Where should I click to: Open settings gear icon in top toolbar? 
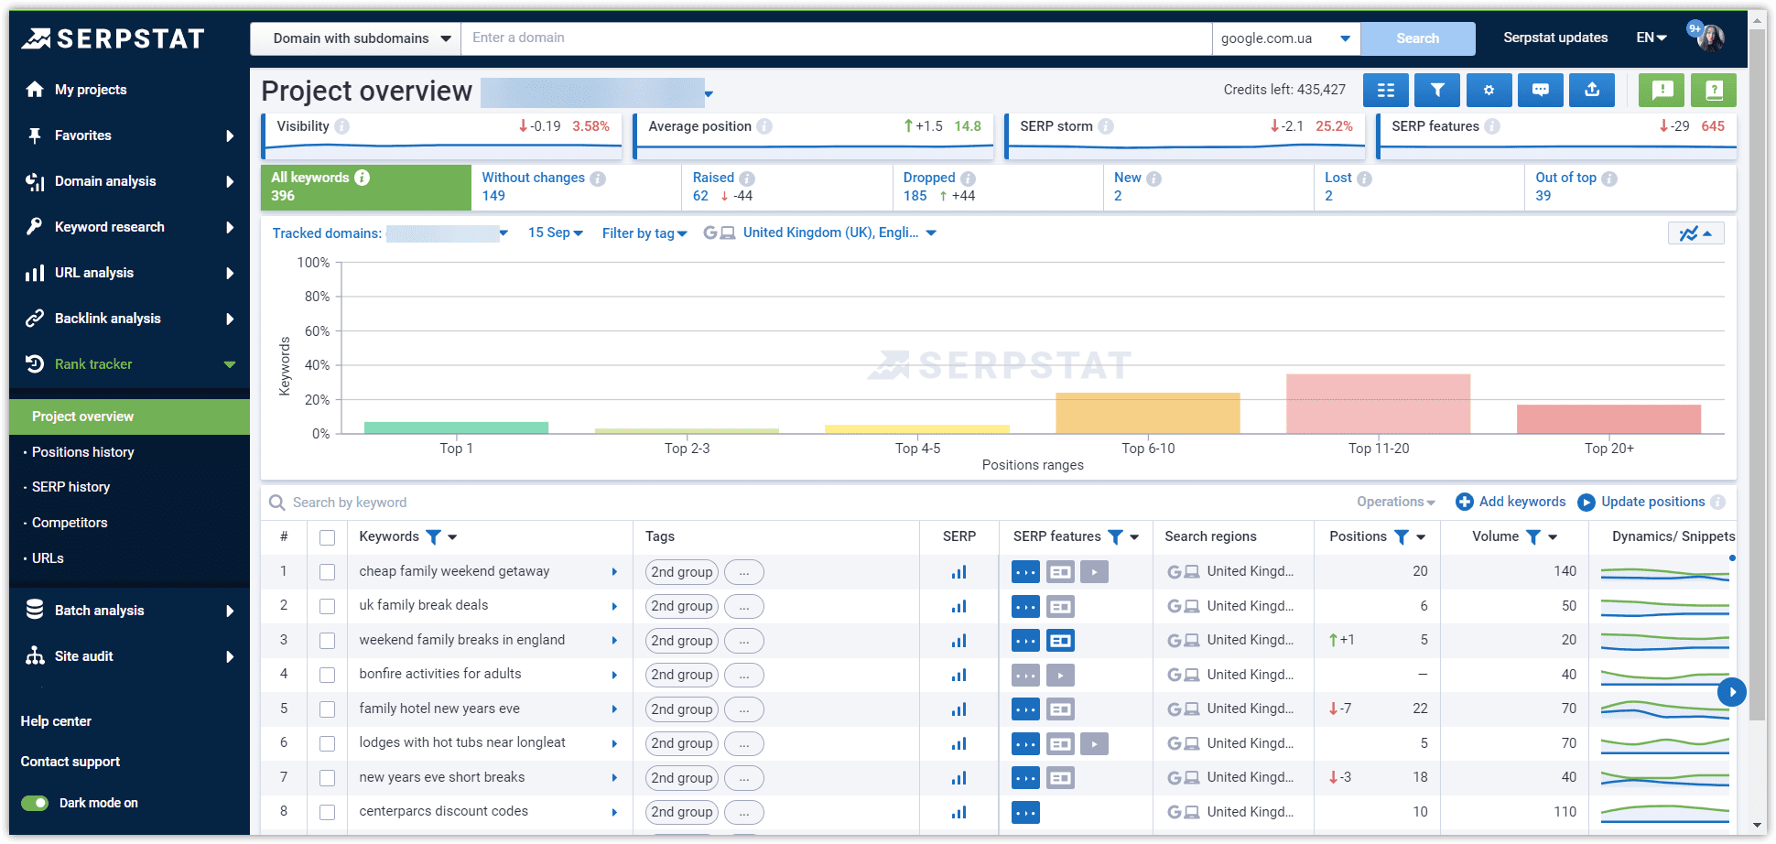click(1489, 90)
